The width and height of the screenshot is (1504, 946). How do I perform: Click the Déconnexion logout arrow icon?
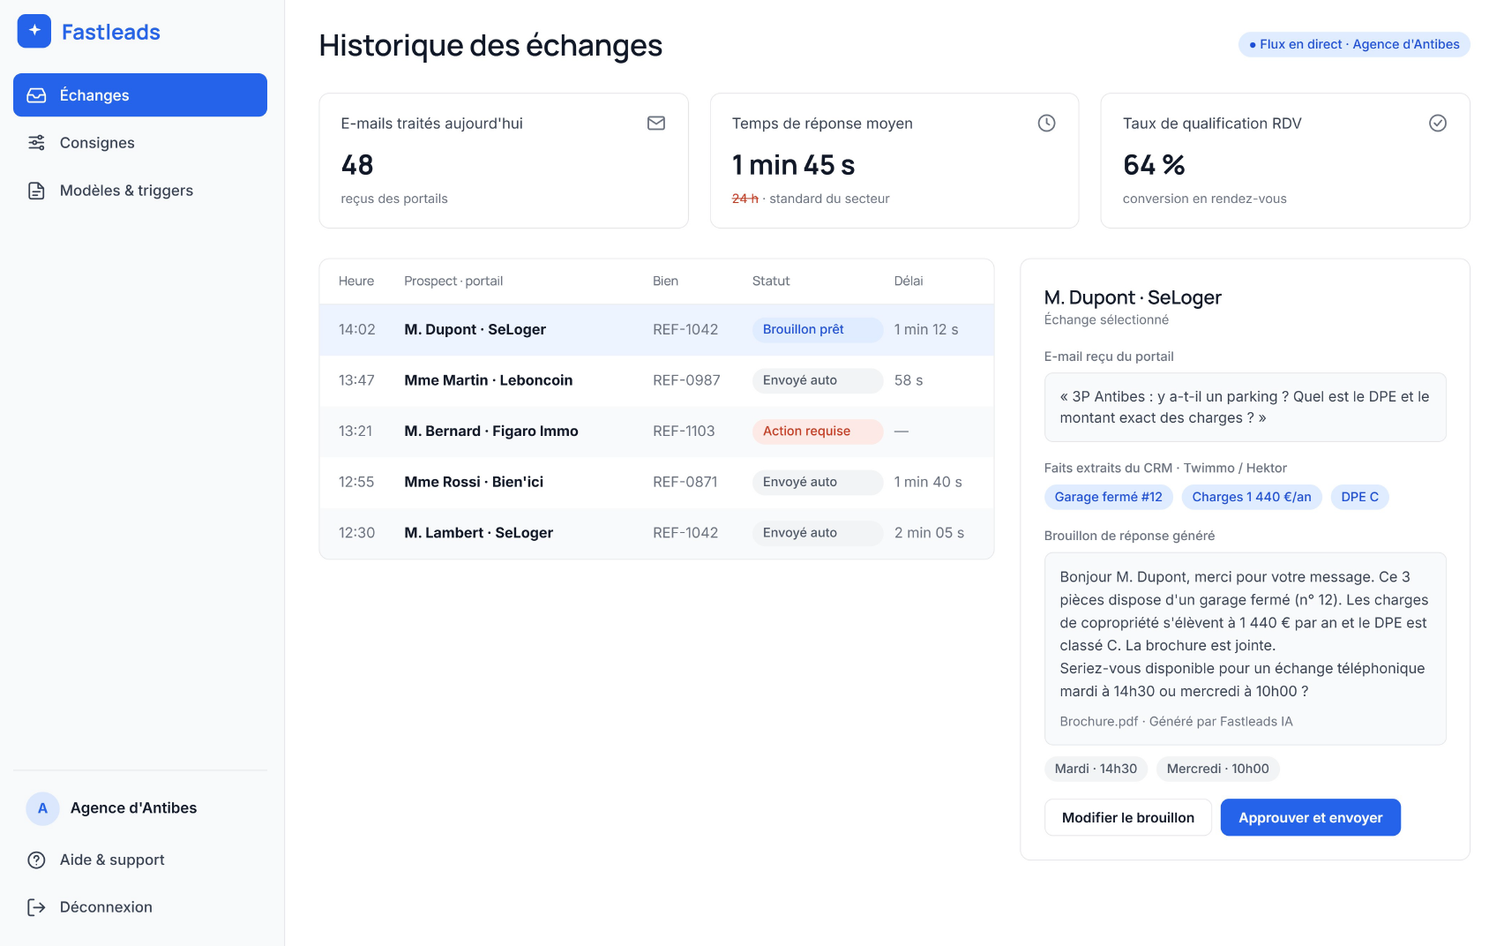[36, 907]
